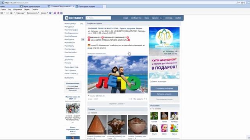Viewport: 250px width, 140px height.
Task: Open third member avatar in top row
Action: point(174,116)
